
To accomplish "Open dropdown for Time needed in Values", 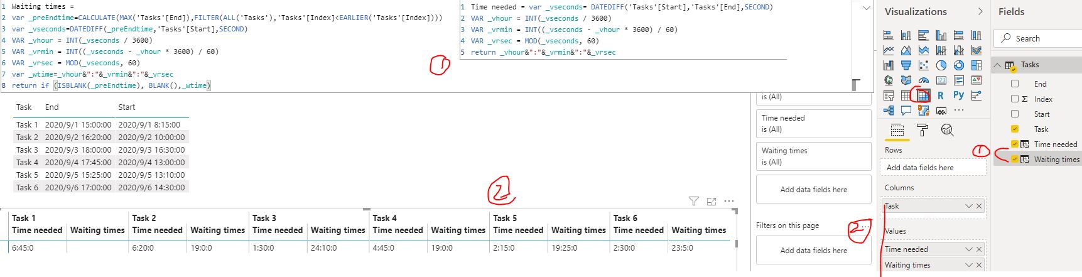I will (969, 249).
